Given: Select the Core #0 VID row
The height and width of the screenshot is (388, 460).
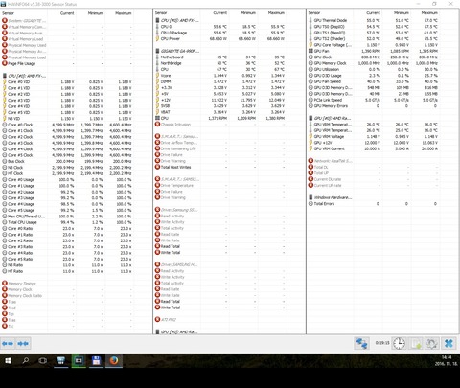Looking at the screenshot, I should pos(67,82).
